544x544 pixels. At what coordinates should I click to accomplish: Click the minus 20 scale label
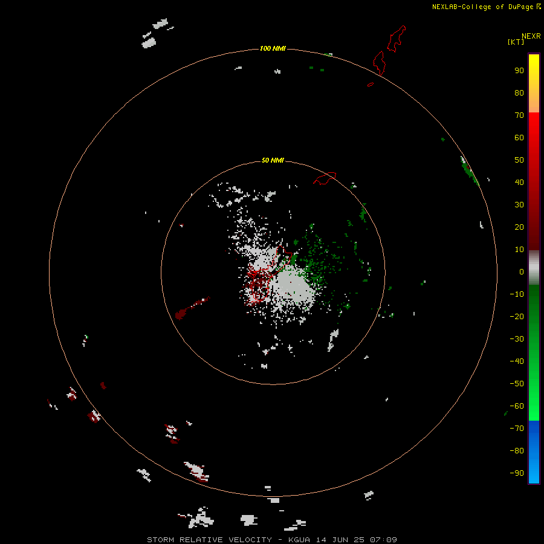517,316
